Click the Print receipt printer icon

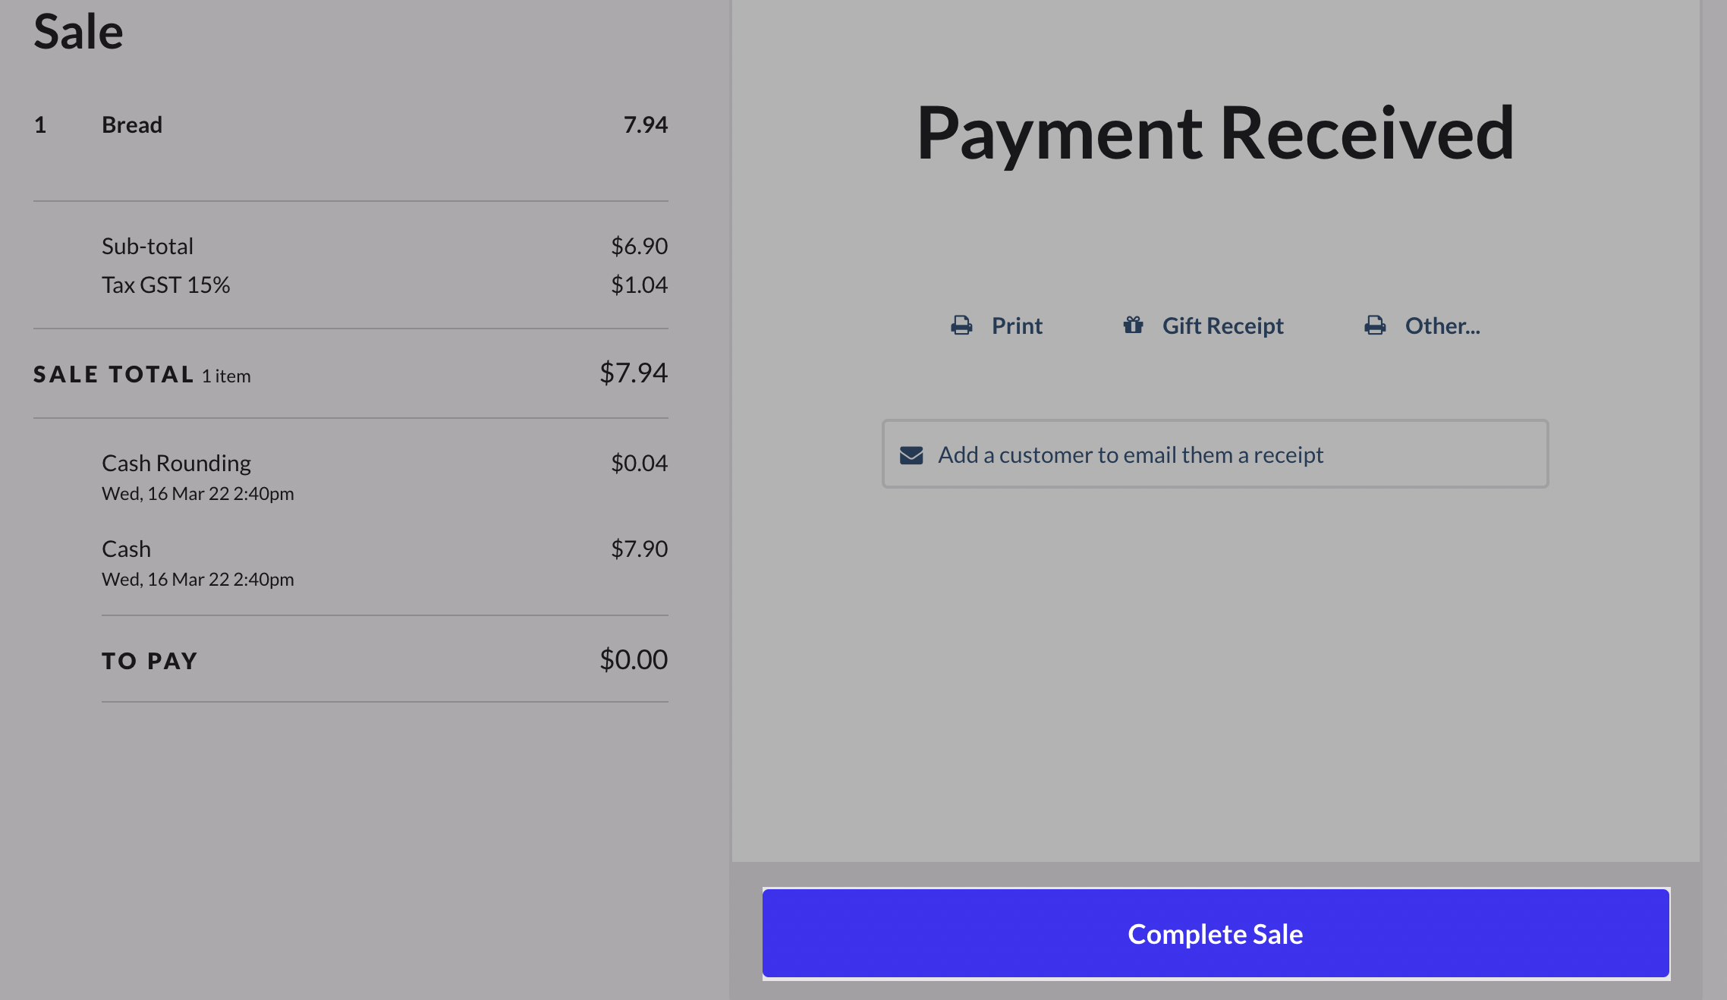pos(961,325)
